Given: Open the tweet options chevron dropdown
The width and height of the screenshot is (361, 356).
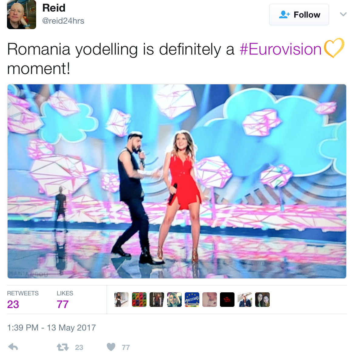Looking at the screenshot, I should pos(343,14).
